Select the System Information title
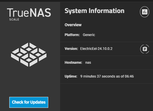 pyautogui.click(x=94, y=11)
